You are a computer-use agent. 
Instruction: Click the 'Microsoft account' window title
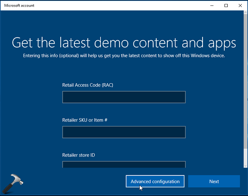[x=19, y=5]
